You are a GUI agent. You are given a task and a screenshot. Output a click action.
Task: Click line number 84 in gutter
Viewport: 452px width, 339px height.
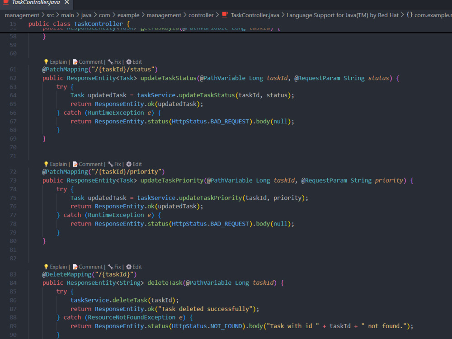13,283
